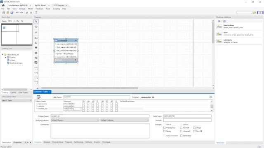Select the pointer selection tool
The width and height of the screenshot is (264, 148).
point(36,21)
